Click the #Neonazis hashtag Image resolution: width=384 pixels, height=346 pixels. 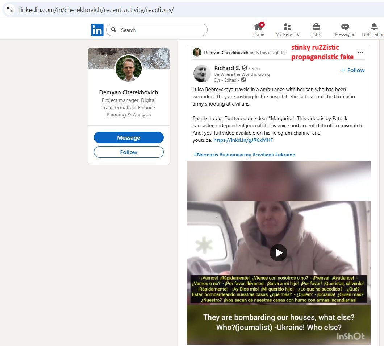click(x=206, y=155)
